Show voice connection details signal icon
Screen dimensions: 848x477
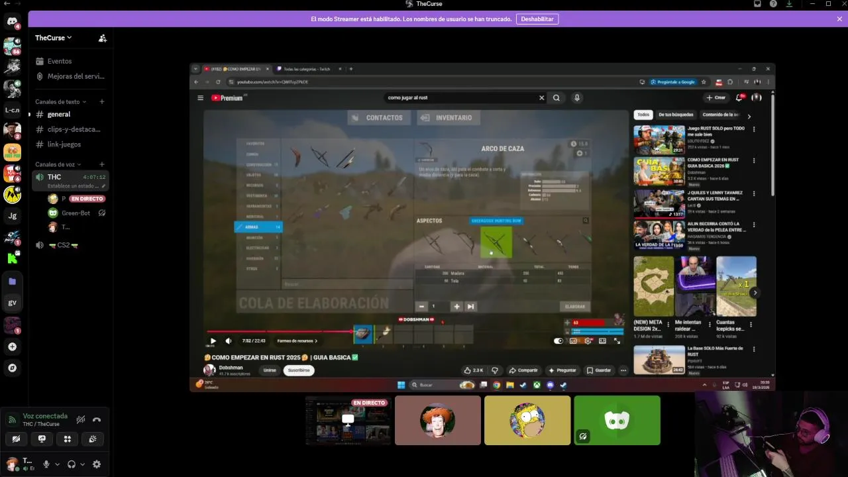[x=12, y=419]
